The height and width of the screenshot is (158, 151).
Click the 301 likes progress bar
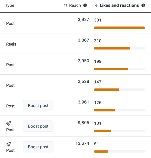(x=119, y=28)
